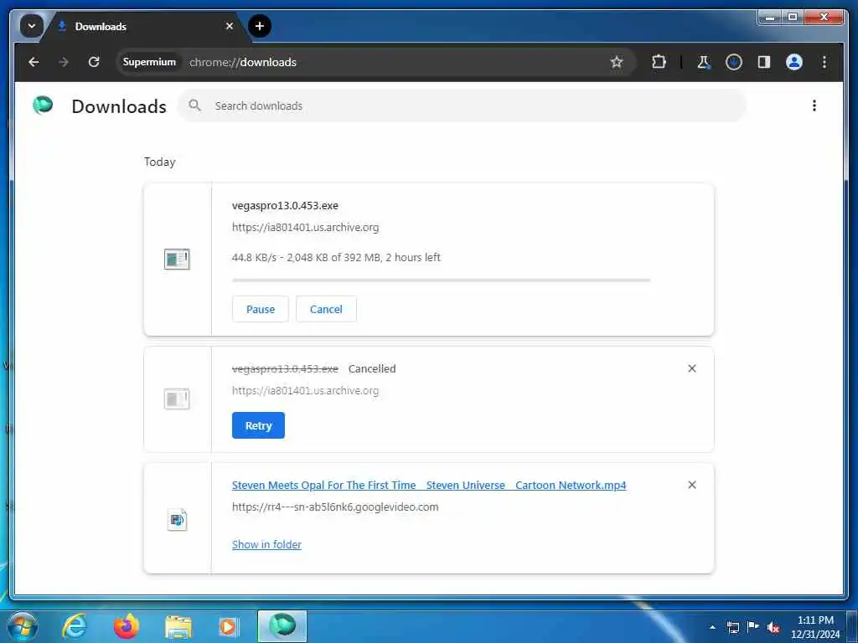Viewport: 858px width, 643px height.
Task: Click the forward navigation arrow
Action: (x=64, y=62)
